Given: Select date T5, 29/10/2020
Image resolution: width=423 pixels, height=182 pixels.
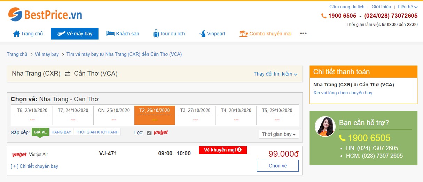Looking at the screenshot, I should pos(277,115).
